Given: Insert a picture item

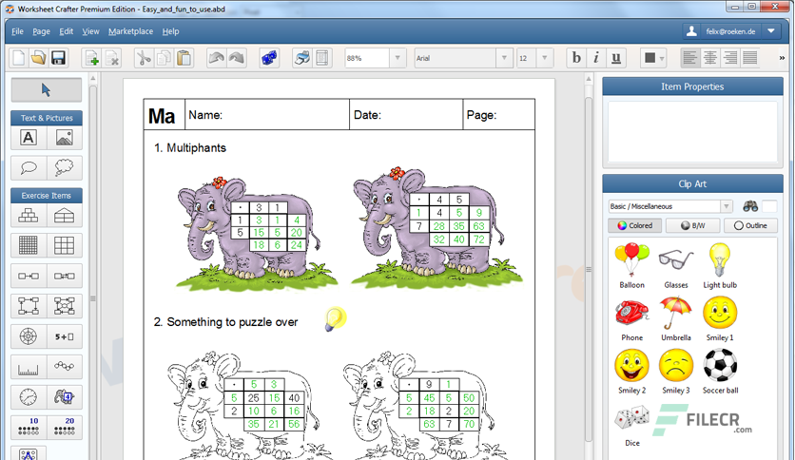Looking at the screenshot, I should tap(65, 137).
